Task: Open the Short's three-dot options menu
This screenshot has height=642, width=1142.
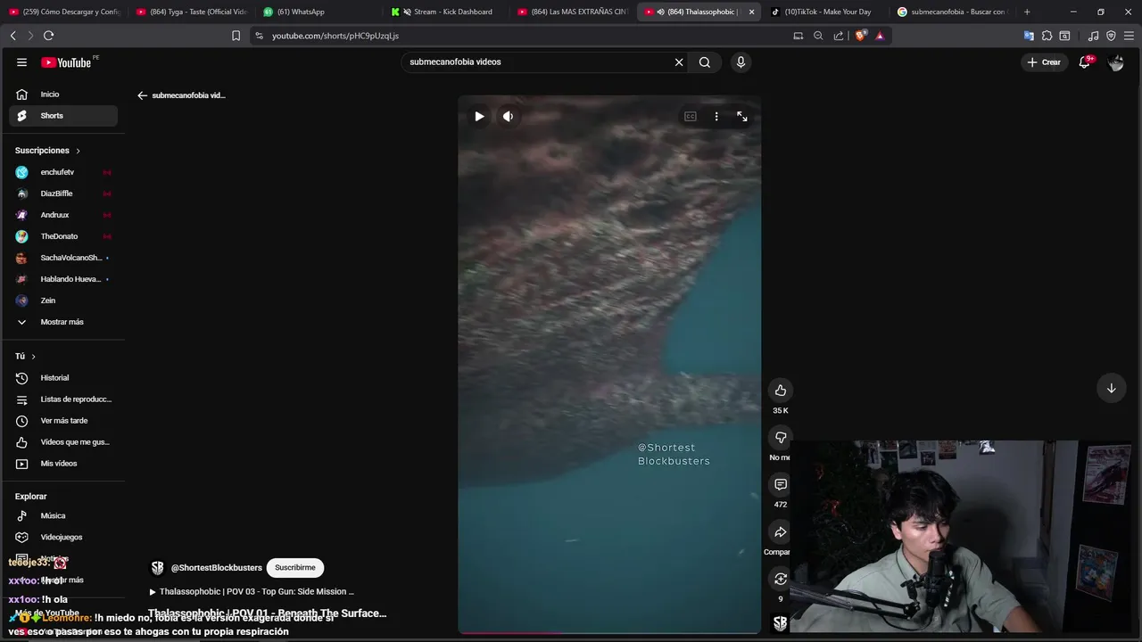Action: tap(716, 117)
